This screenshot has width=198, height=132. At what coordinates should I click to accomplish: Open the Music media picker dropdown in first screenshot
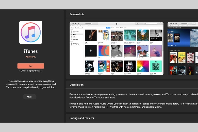[79, 28]
